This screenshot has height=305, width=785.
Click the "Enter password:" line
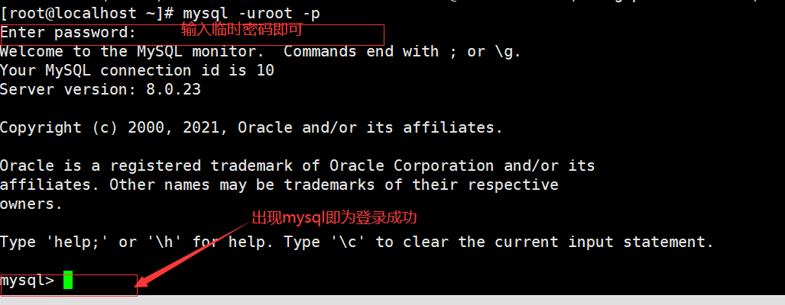pyautogui.click(x=68, y=33)
